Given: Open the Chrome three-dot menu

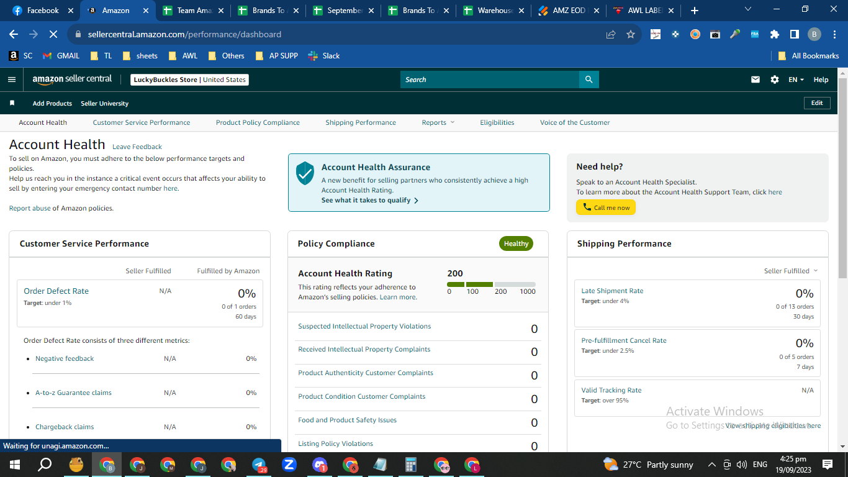Looking at the screenshot, I should click(834, 34).
